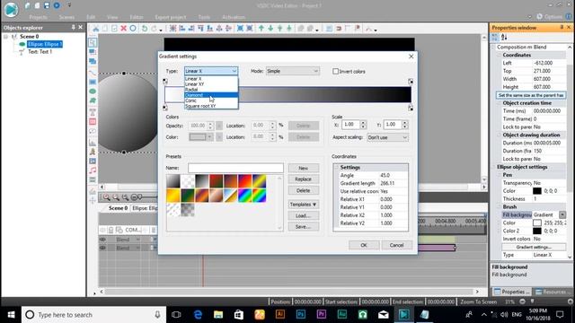Click the Scale Y spinner arrows
Viewport: 575px width, 323px height.
[x=404, y=125]
